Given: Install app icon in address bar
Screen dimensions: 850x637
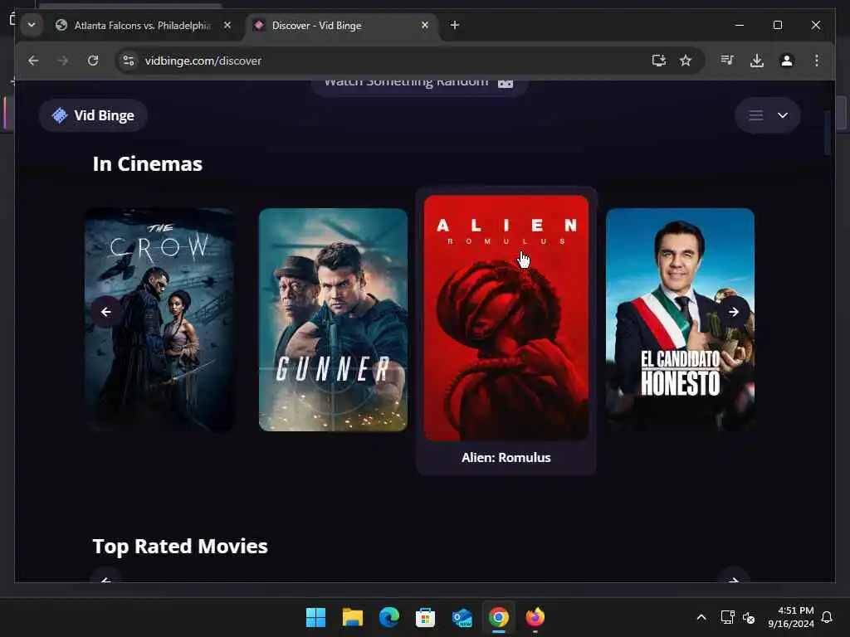Looking at the screenshot, I should pyautogui.click(x=658, y=61).
